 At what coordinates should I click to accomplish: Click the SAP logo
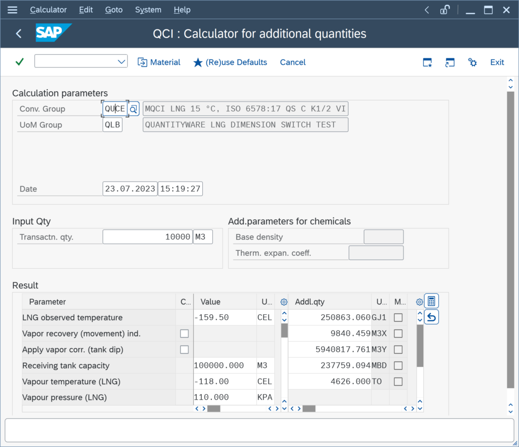[53, 33]
